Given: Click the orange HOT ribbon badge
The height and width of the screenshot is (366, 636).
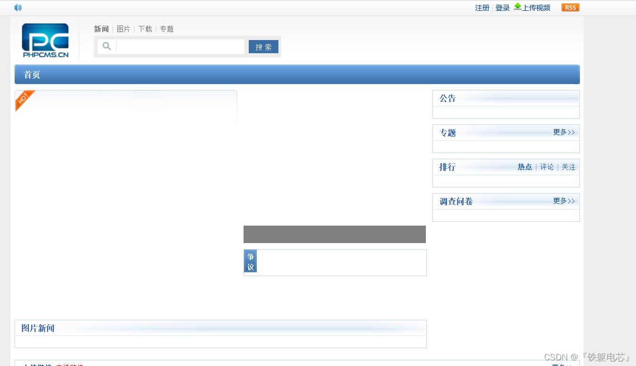Looking at the screenshot, I should [24, 99].
